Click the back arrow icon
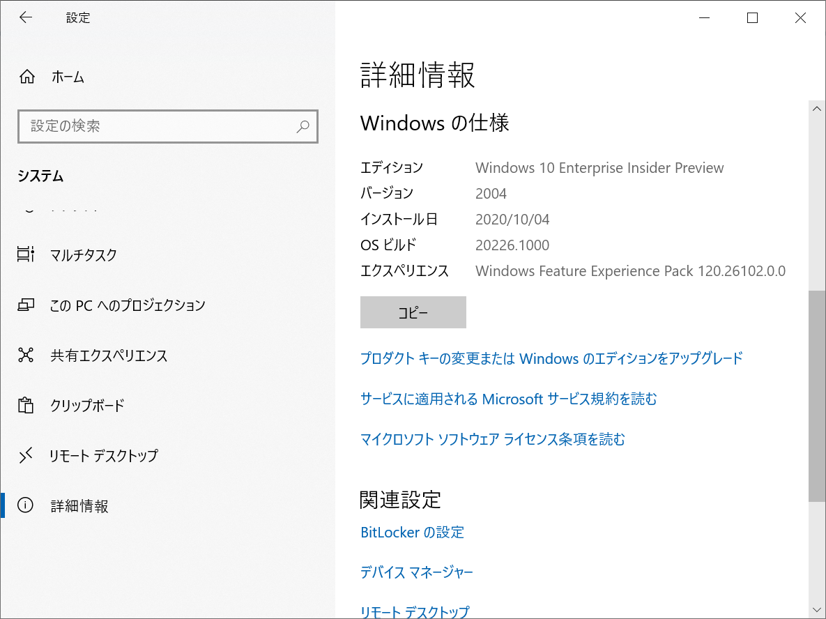Screen dimensions: 826x619 25,17
